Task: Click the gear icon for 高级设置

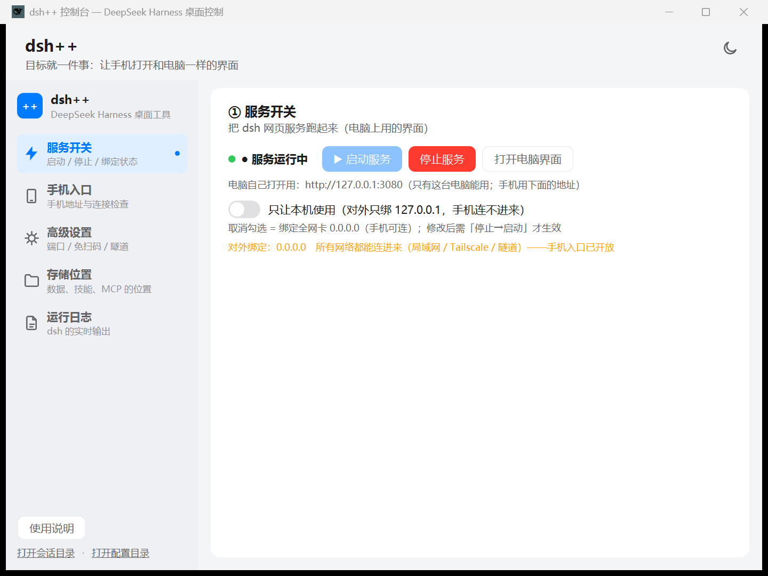Action: 31,238
